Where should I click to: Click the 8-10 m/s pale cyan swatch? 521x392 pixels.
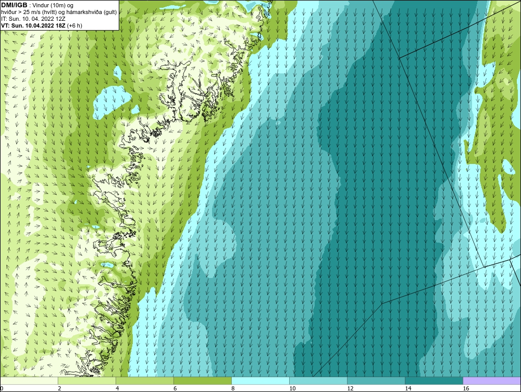click(x=260, y=381)
